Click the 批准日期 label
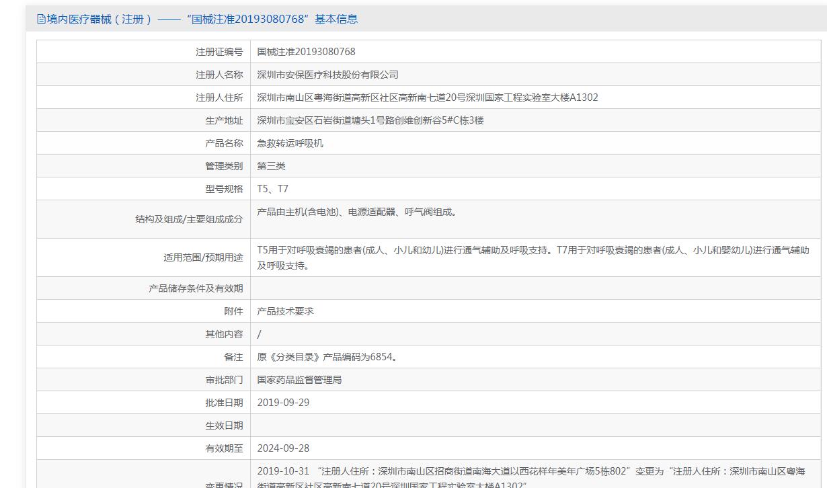Viewport: 827px width, 488px height. click(224, 403)
